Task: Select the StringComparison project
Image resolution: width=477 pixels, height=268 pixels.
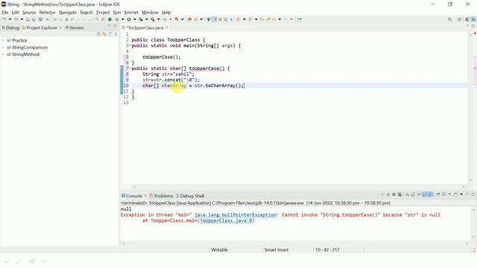Action: pos(30,48)
